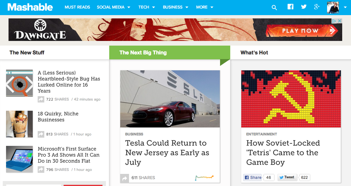Viewport: 351px width, 186px height.
Task: Click the ice cream cone thumbnail
Action: click(19, 124)
